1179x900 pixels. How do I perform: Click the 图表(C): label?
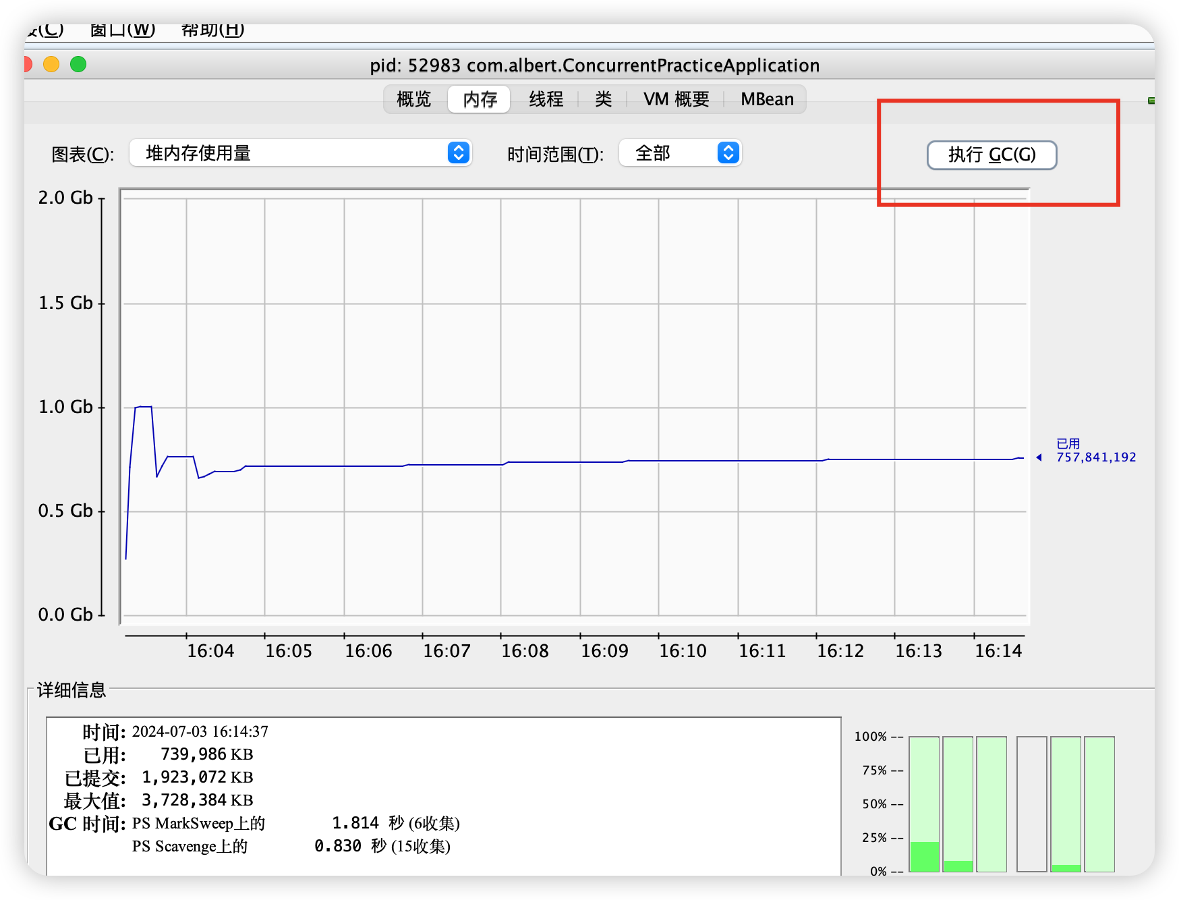pos(83,154)
